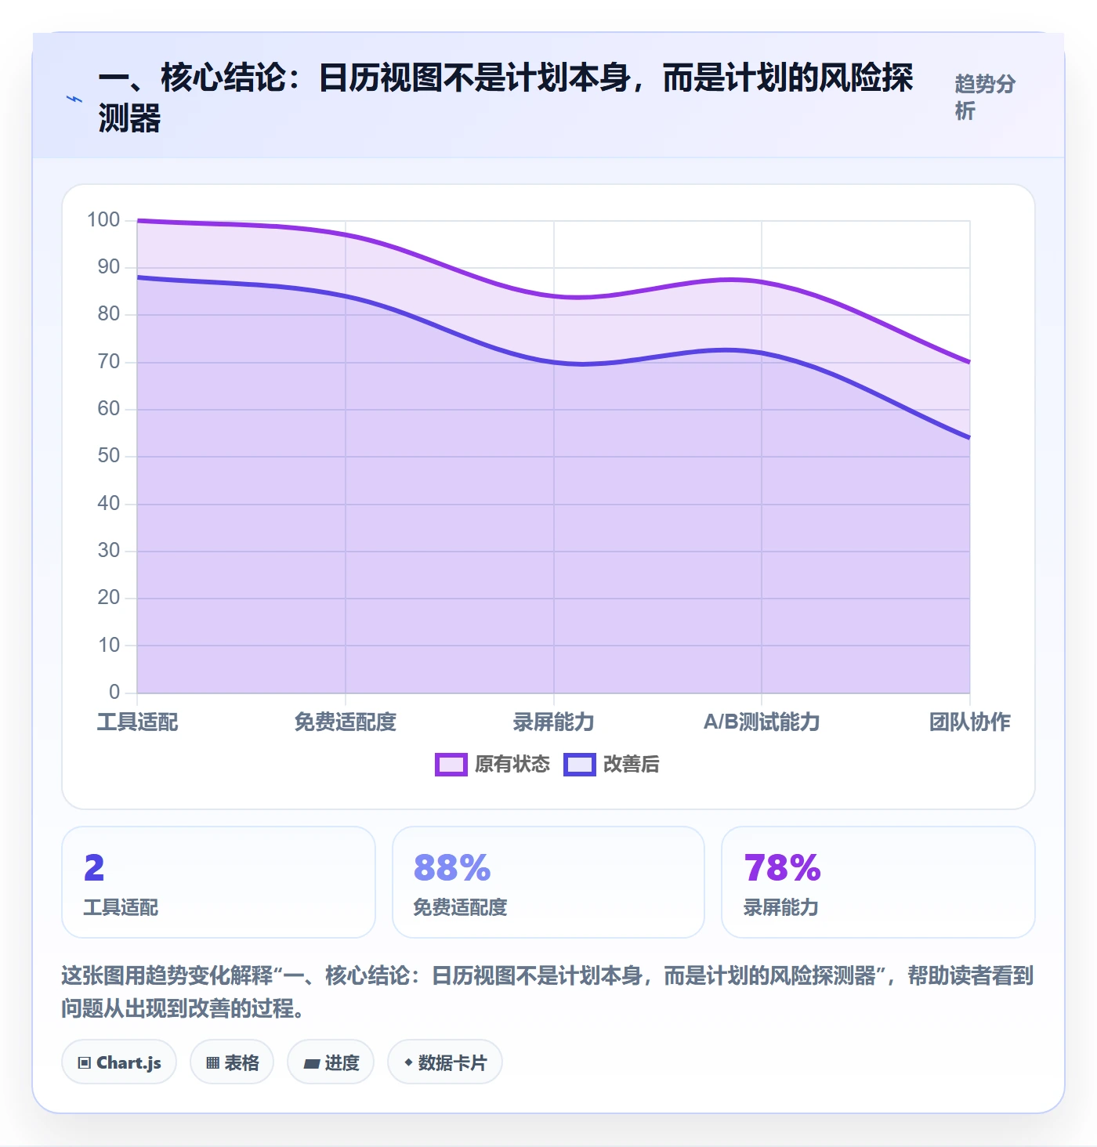Viewport: 1097px width, 1147px height.
Task: Open the 免费适配度 stat card showing 88%
Action: [548, 882]
